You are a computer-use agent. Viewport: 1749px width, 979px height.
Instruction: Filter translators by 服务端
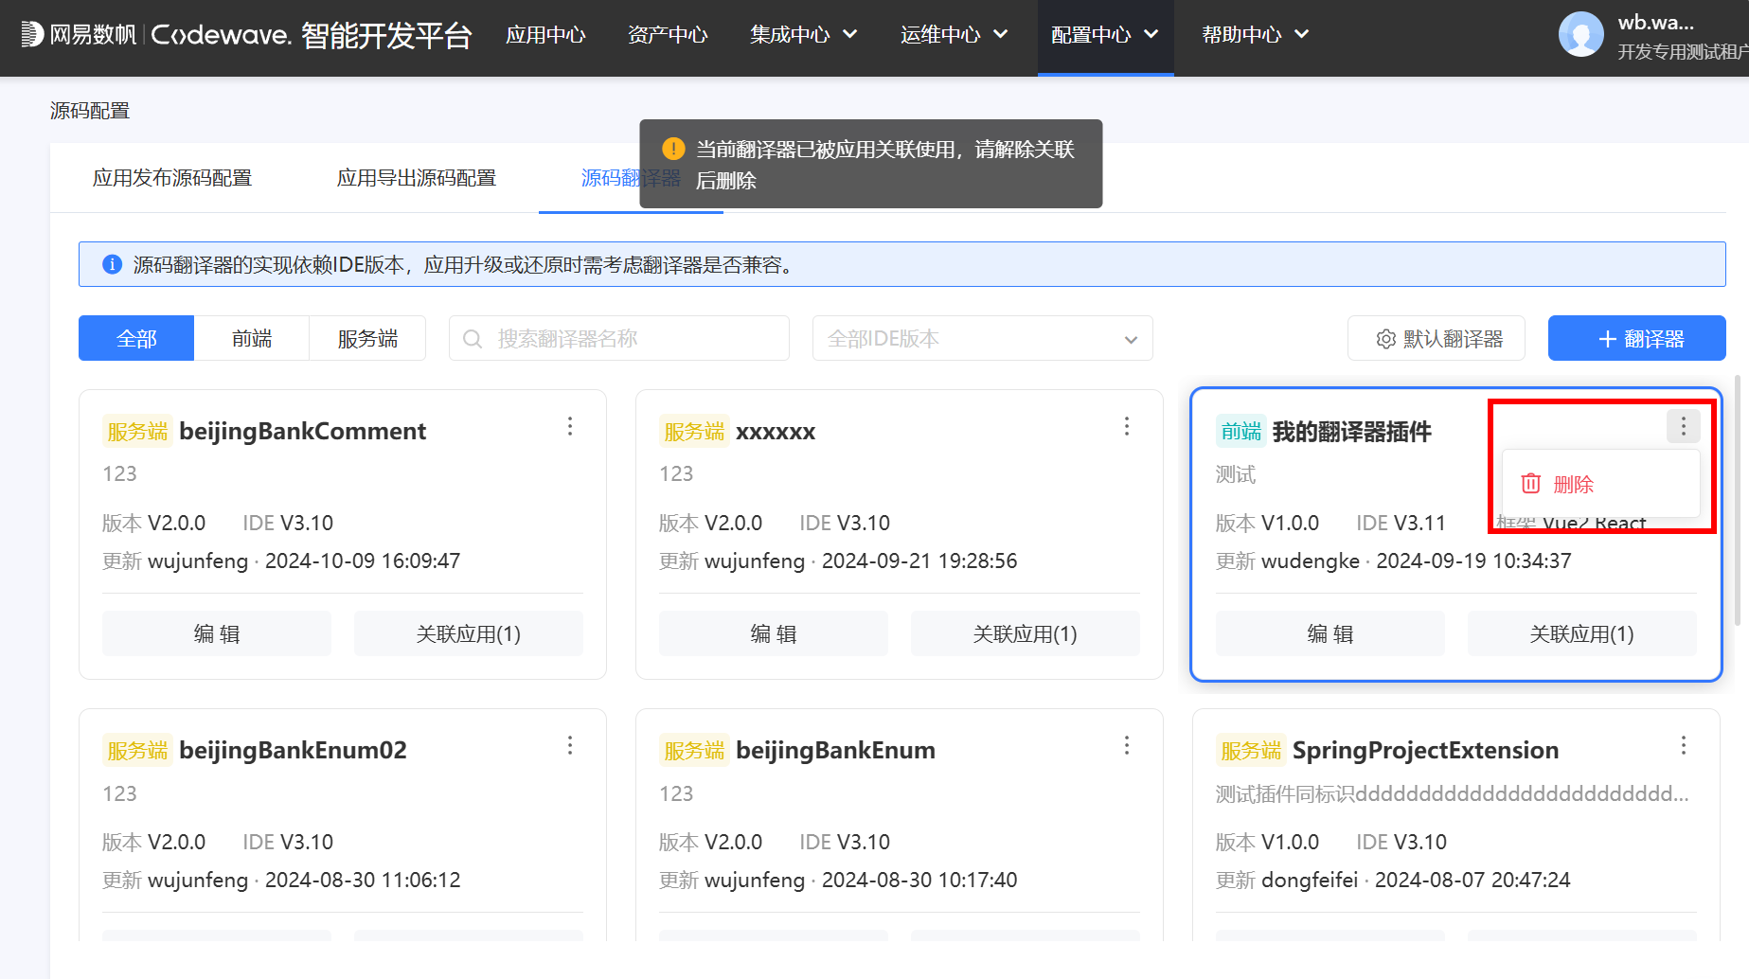coord(367,339)
